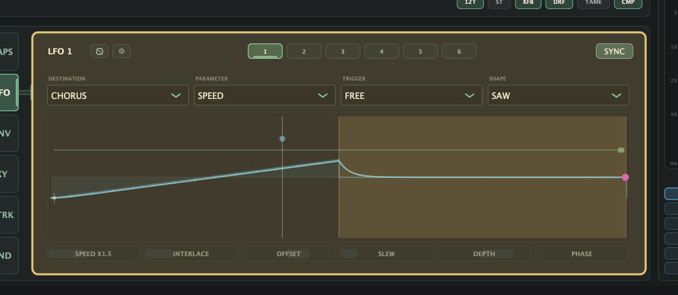Click the SLEW slider

point(387,254)
